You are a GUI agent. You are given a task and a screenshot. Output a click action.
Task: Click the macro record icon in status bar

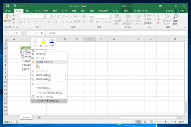coord(17,122)
